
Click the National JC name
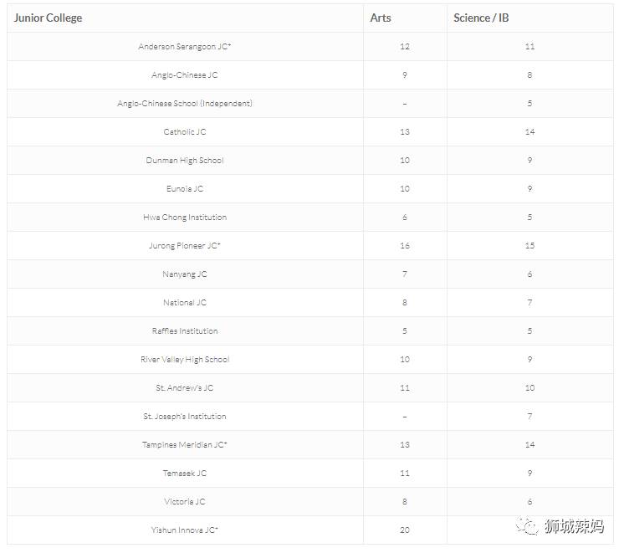click(x=185, y=303)
